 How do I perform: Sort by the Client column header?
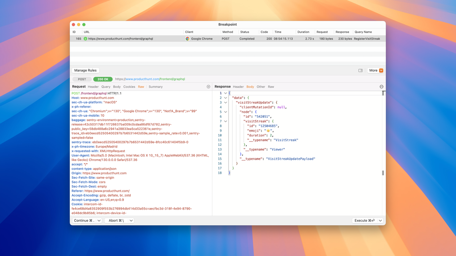(189, 32)
